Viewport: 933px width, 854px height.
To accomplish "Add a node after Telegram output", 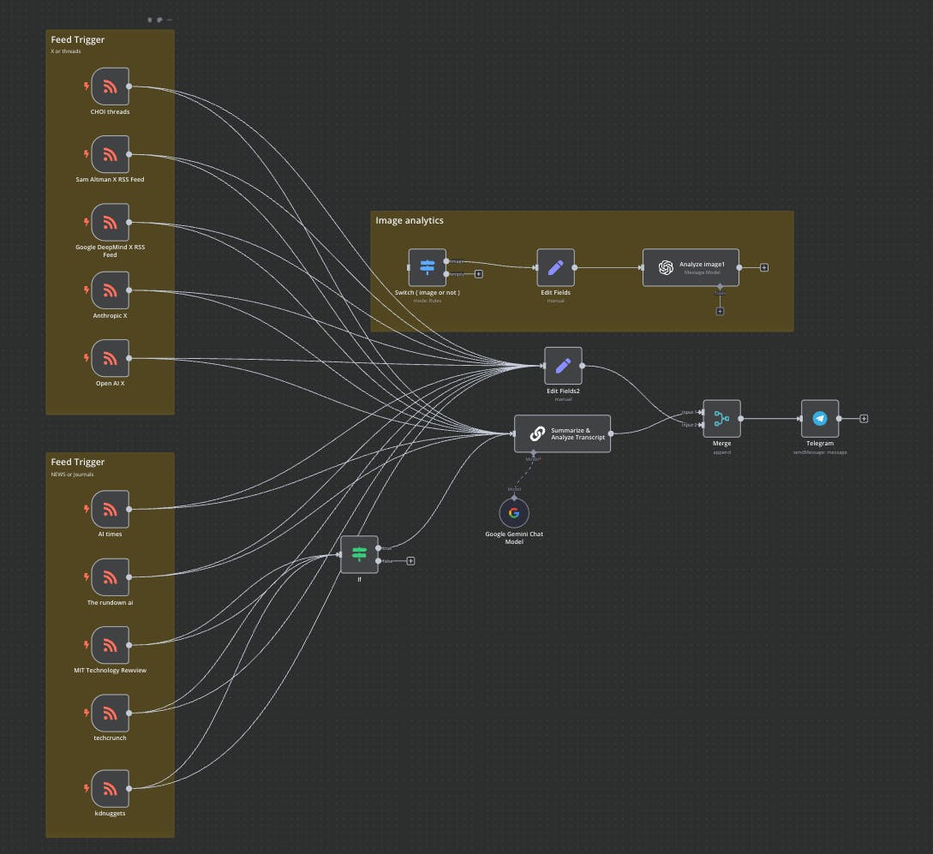I will pyautogui.click(x=864, y=419).
